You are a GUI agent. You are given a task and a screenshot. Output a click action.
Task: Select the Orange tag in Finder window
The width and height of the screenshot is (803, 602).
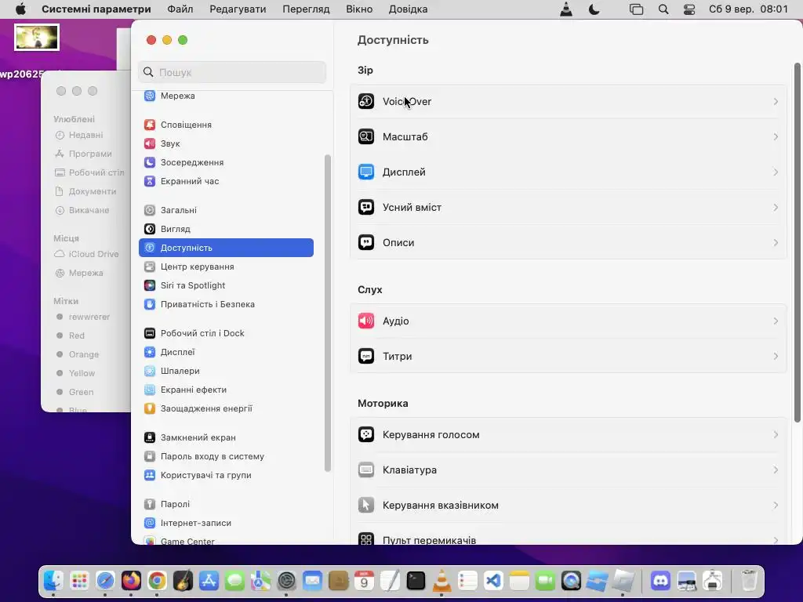pos(78,354)
